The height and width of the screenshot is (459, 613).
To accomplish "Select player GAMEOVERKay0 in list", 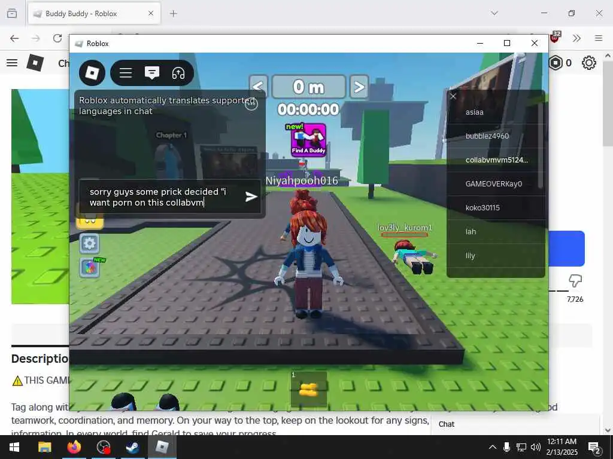I will coord(496,184).
